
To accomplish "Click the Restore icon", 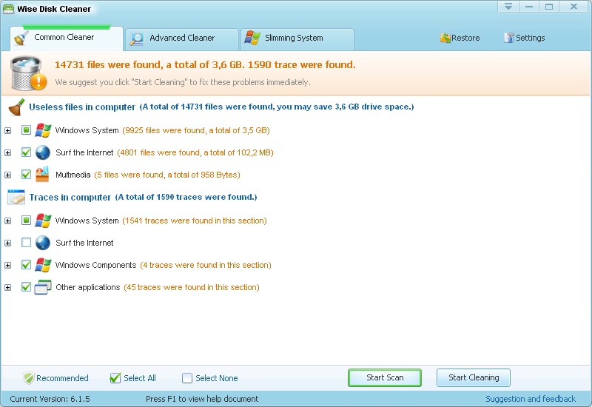I will click(x=445, y=38).
